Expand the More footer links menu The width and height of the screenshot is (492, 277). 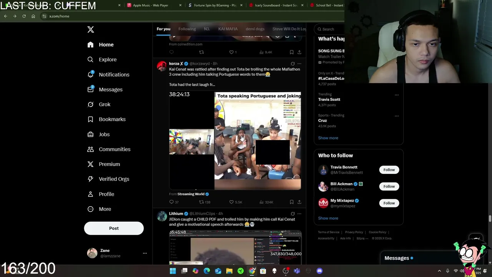(362, 239)
